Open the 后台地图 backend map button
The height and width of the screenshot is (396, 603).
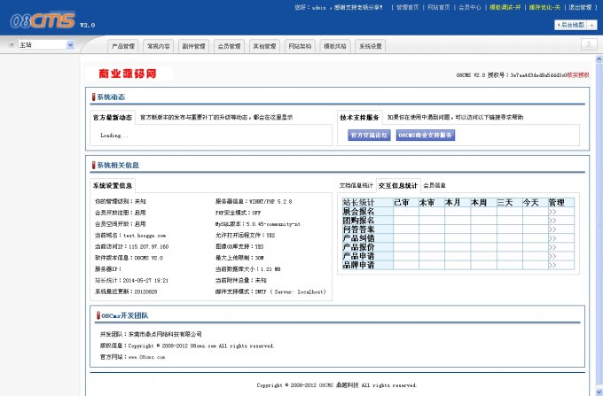coord(571,25)
